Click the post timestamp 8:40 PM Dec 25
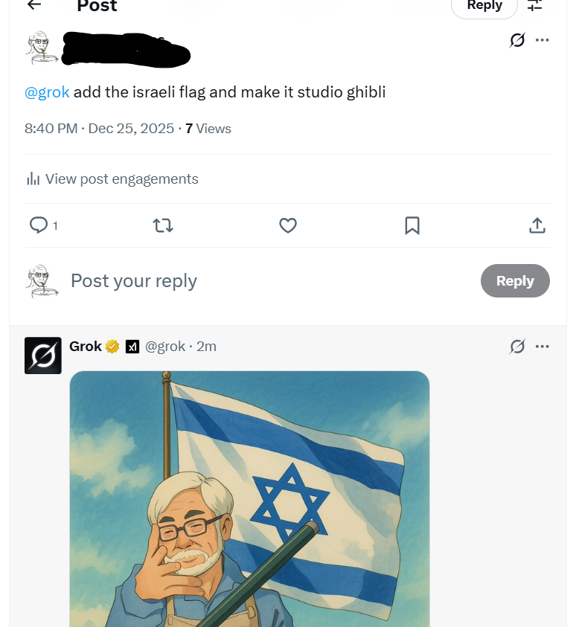The height and width of the screenshot is (627, 576). point(99,129)
